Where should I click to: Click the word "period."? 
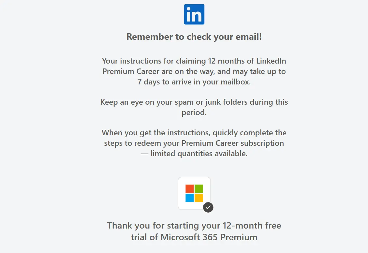point(194,112)
